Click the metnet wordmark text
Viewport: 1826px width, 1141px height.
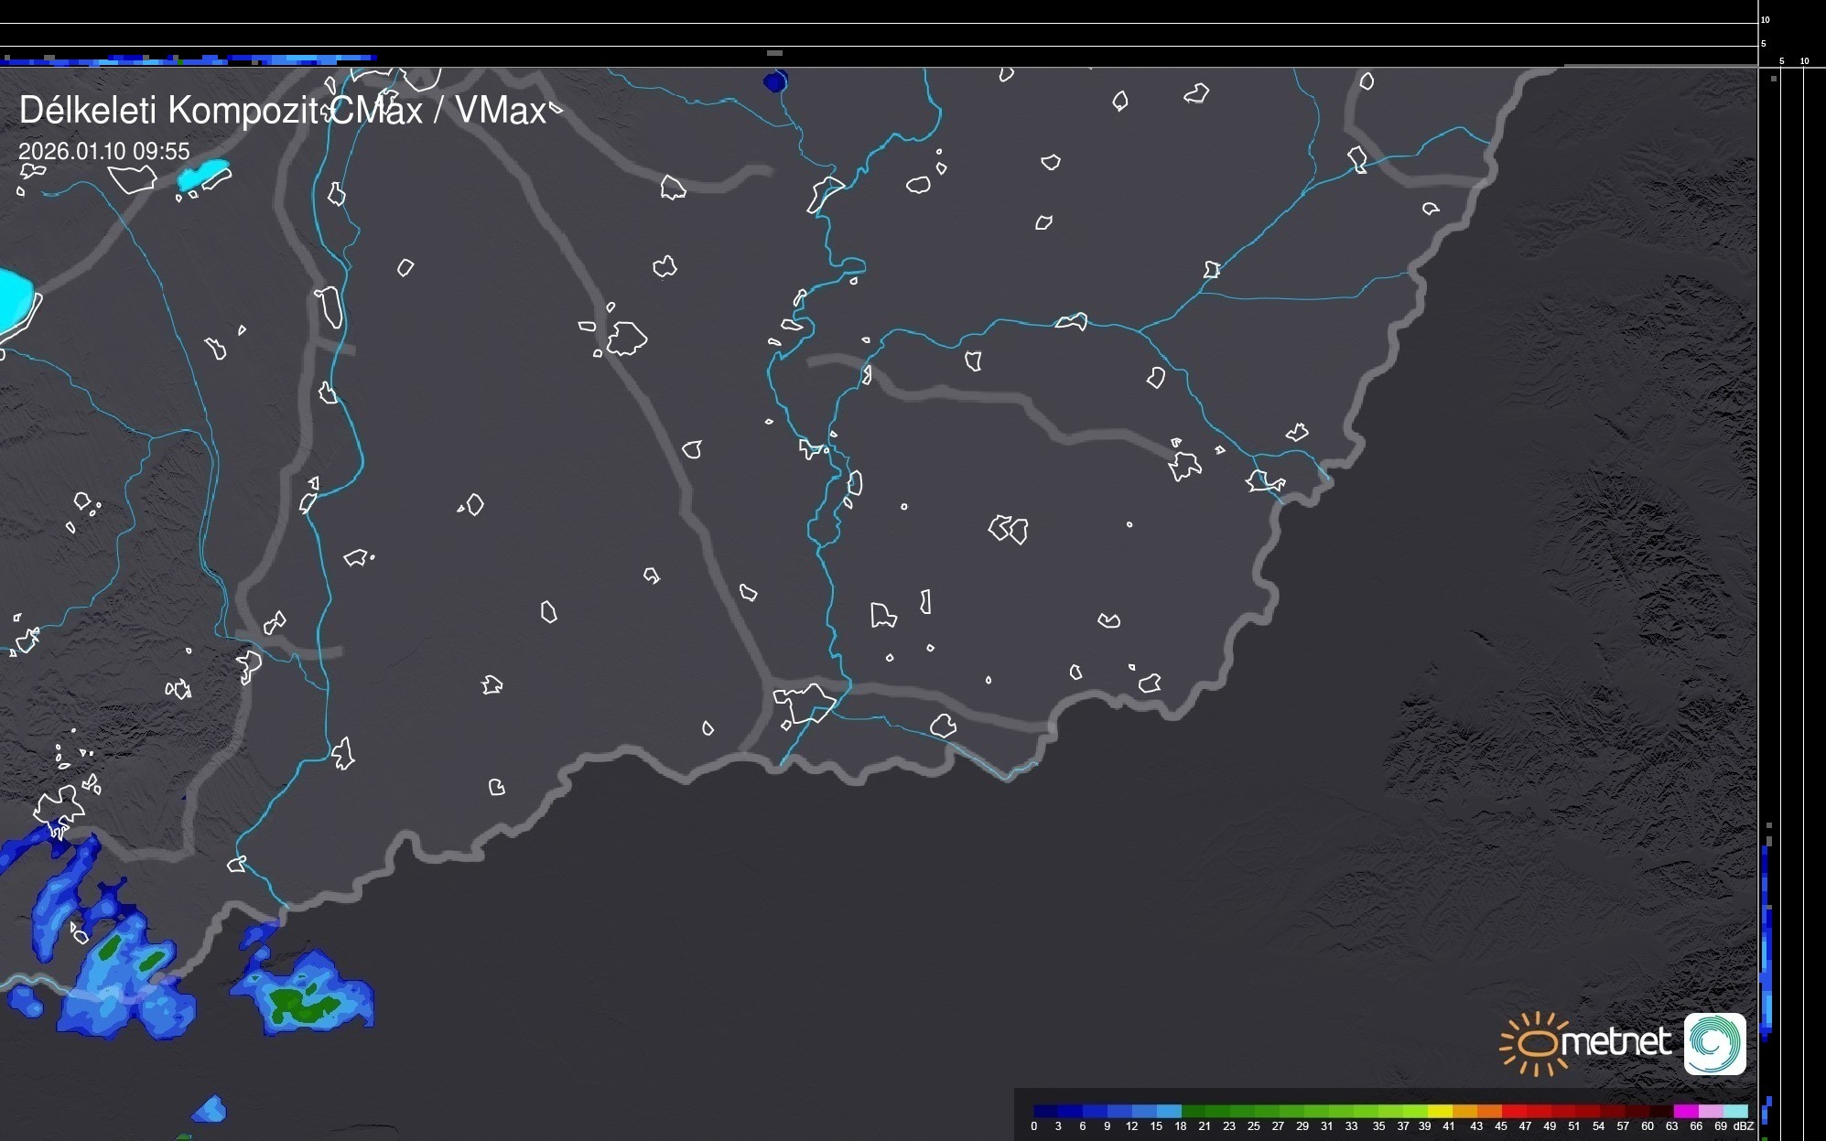[1616, 1042]
